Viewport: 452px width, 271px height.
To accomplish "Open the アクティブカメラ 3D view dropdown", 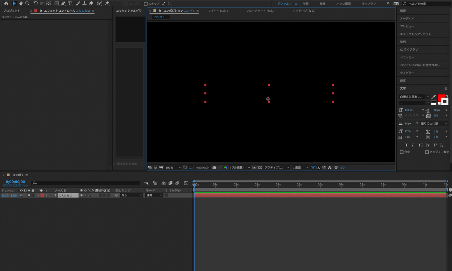I will coord(277,167).
